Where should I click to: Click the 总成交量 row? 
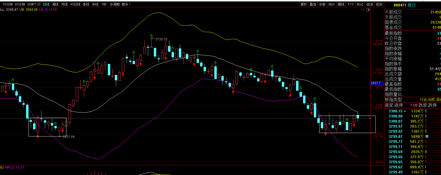[x=413, y=79]
